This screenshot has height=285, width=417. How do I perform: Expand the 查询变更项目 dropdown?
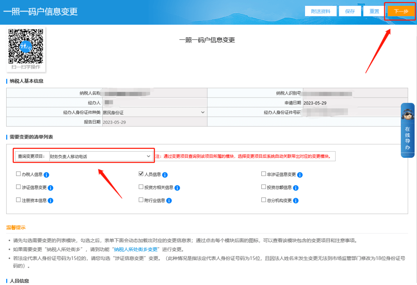(100, 156)
